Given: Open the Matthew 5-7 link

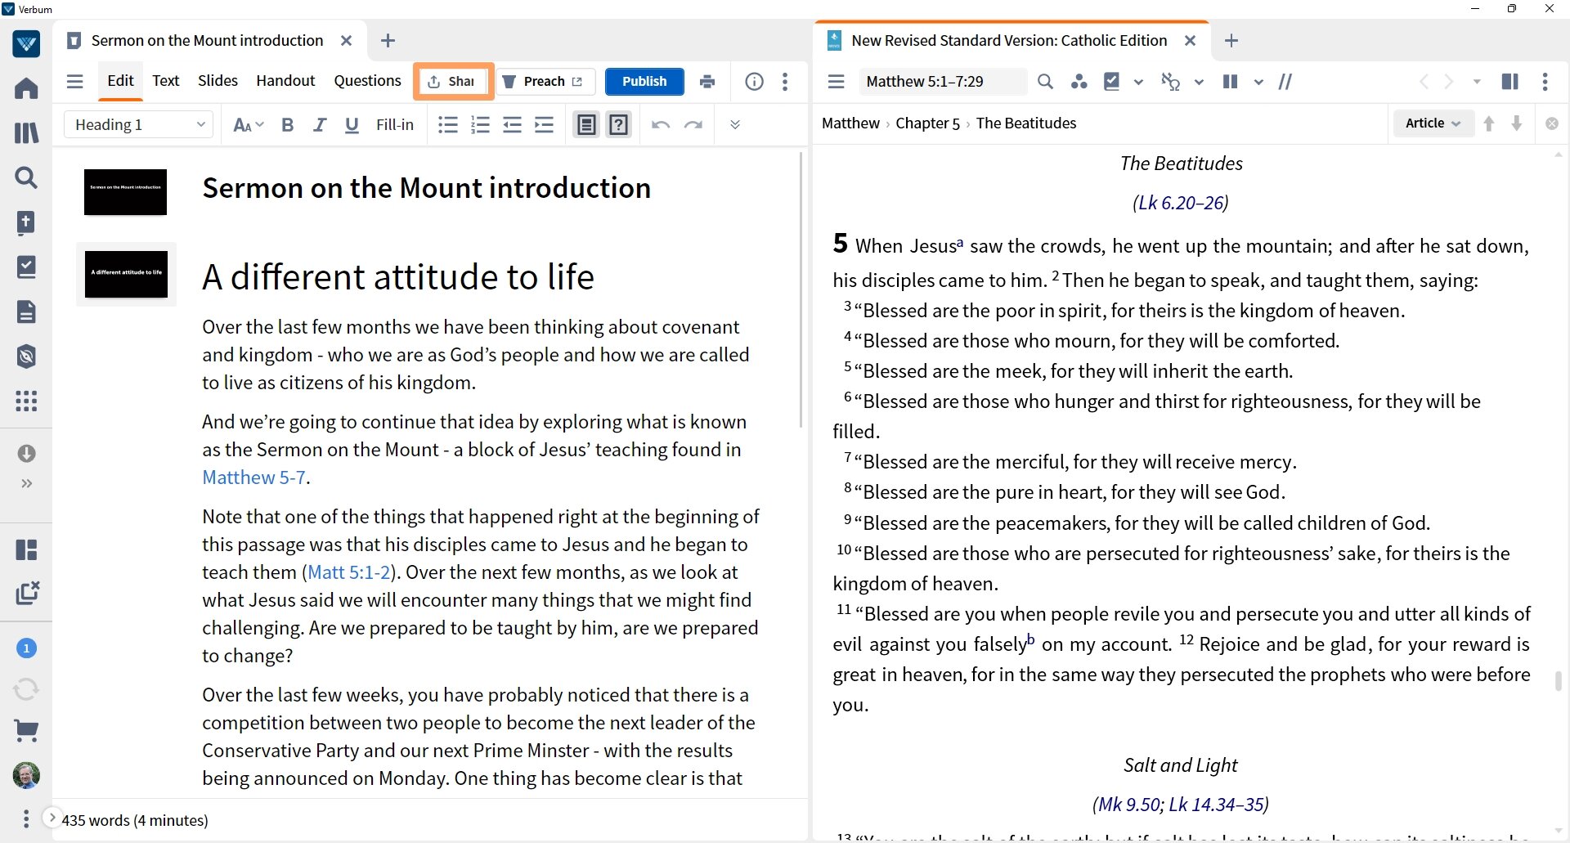Looking at the screenshot, I should [253, 478].
